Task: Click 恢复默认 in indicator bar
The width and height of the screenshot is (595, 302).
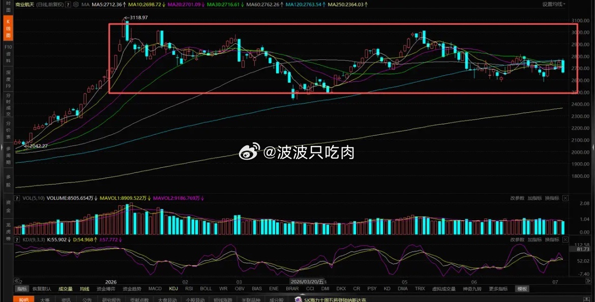Action: [41, 289]
